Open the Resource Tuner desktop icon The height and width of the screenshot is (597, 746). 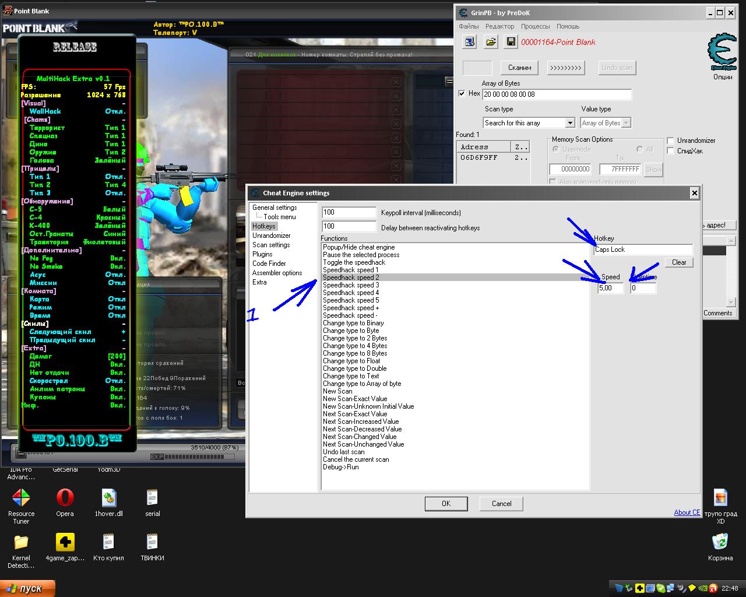[x=21, y=498]
